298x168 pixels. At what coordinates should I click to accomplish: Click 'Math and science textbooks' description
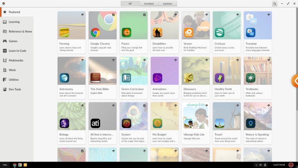pos(254,95)
